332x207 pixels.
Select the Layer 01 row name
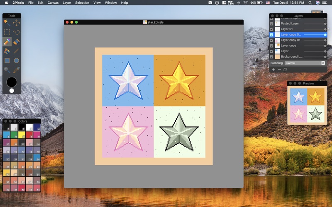coord(286,29)
